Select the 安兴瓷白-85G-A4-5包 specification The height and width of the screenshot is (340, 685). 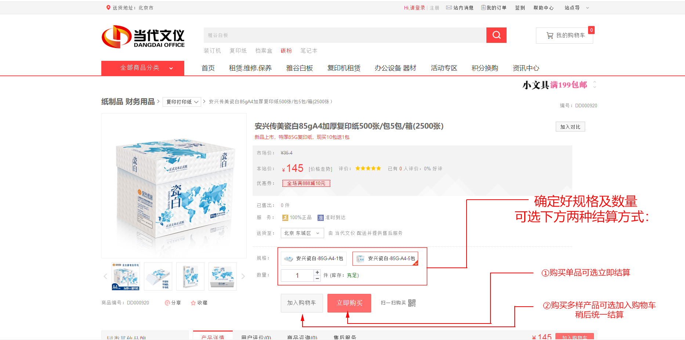[385, 259]
